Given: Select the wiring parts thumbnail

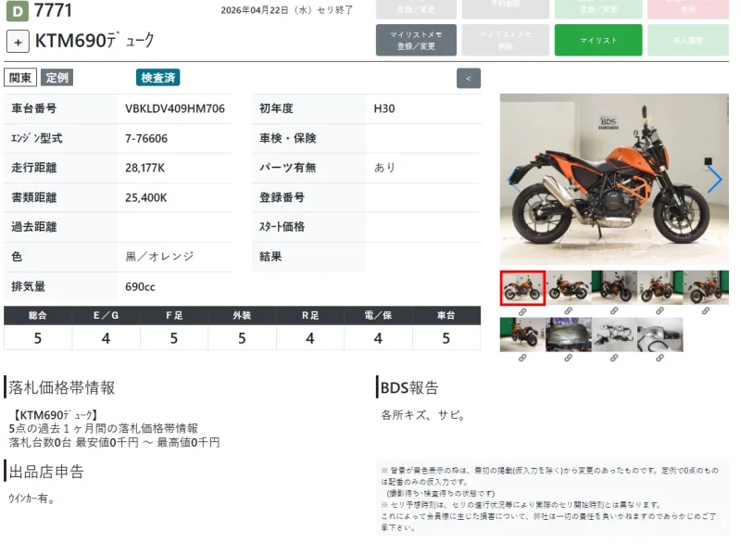Looking at the screenshot, I should 614,335.
